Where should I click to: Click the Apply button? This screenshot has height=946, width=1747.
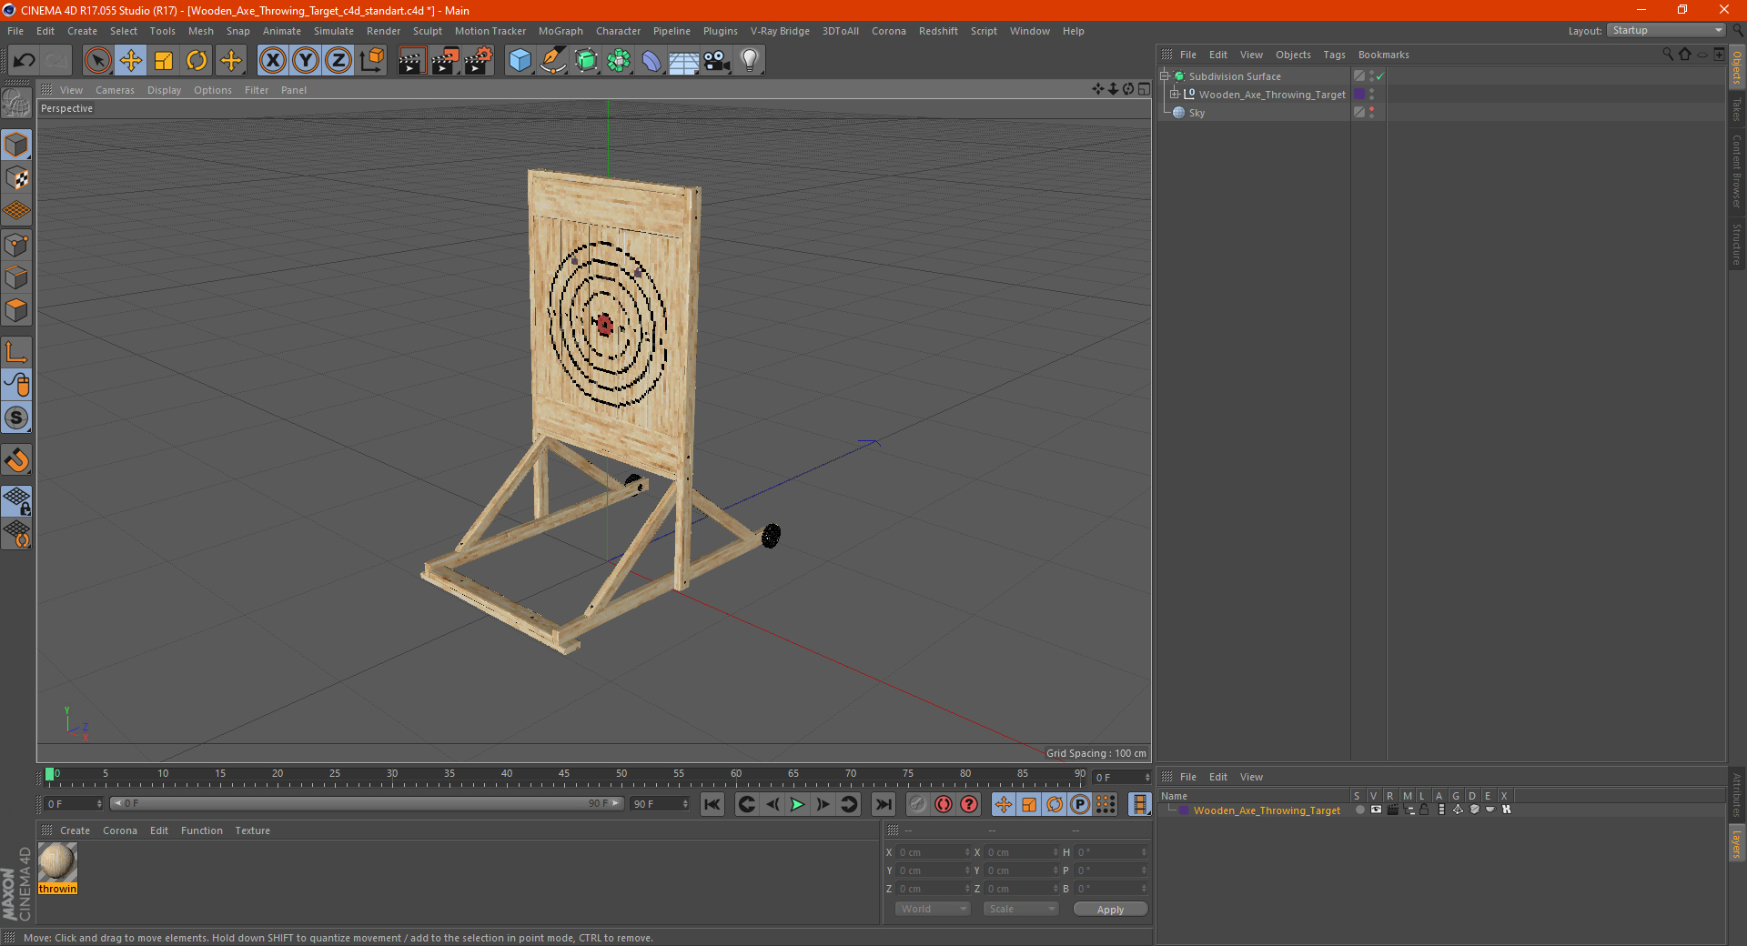tap(1110, 910)
